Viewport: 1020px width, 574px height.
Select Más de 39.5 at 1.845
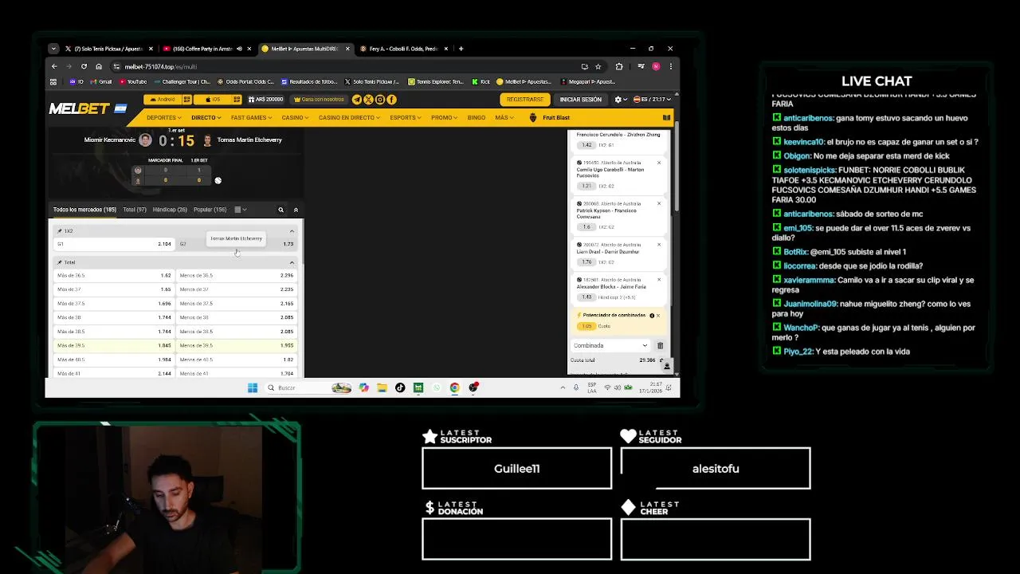coord(114,345)
